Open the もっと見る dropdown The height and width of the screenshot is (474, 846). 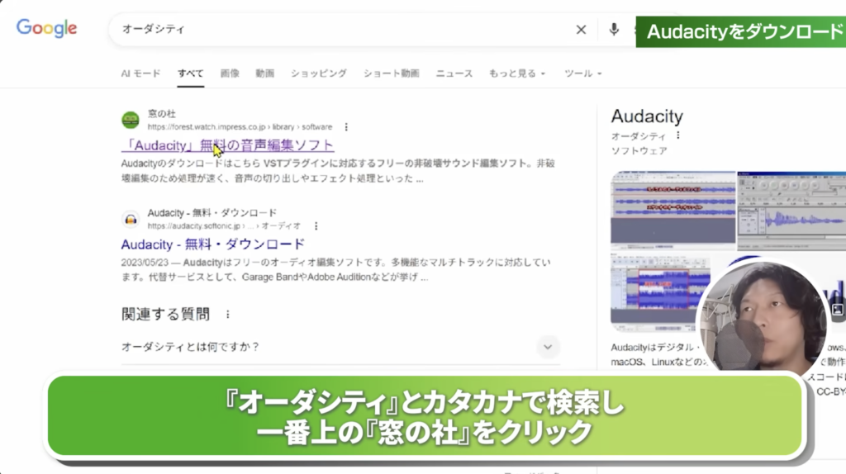point(517,73)
